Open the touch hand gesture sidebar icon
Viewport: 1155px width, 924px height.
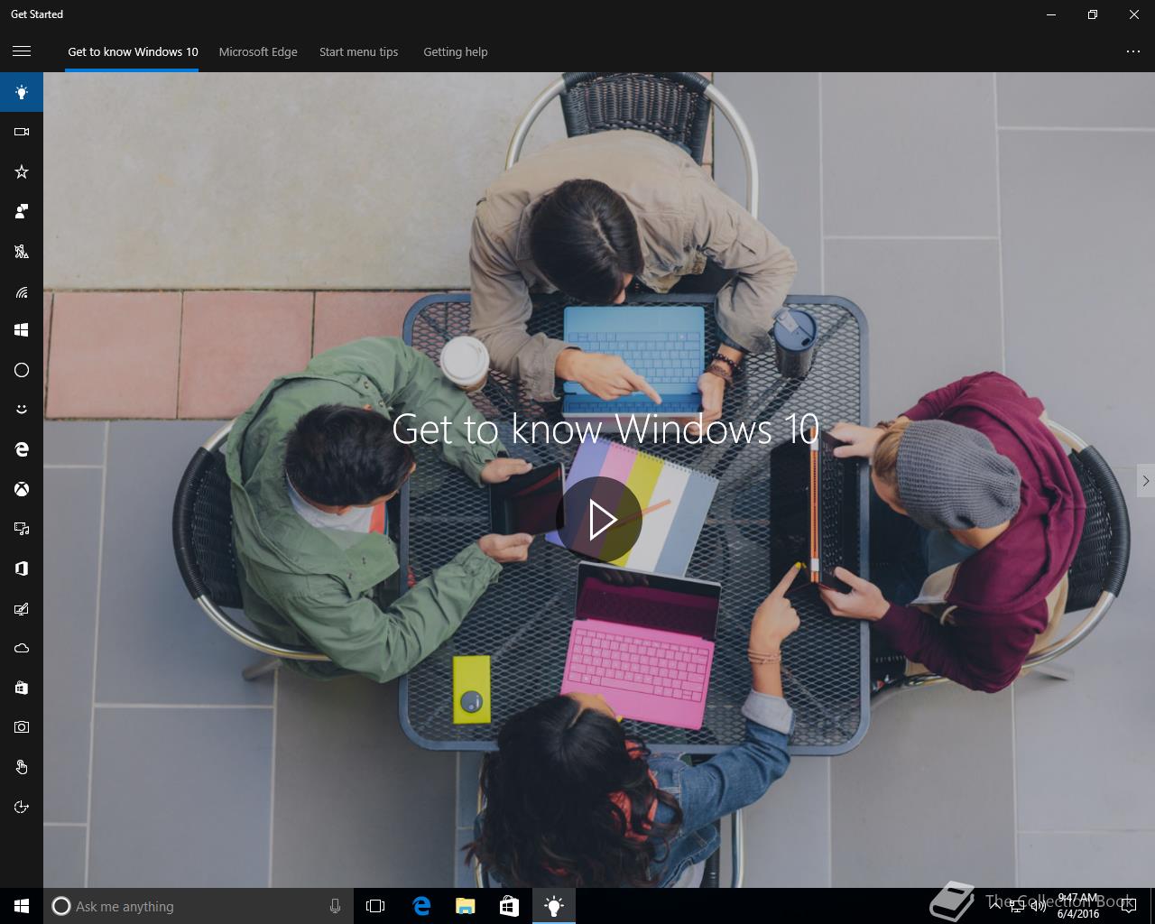point(22,767)
